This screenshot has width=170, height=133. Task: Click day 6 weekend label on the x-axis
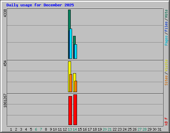click(x=36, y=129)
